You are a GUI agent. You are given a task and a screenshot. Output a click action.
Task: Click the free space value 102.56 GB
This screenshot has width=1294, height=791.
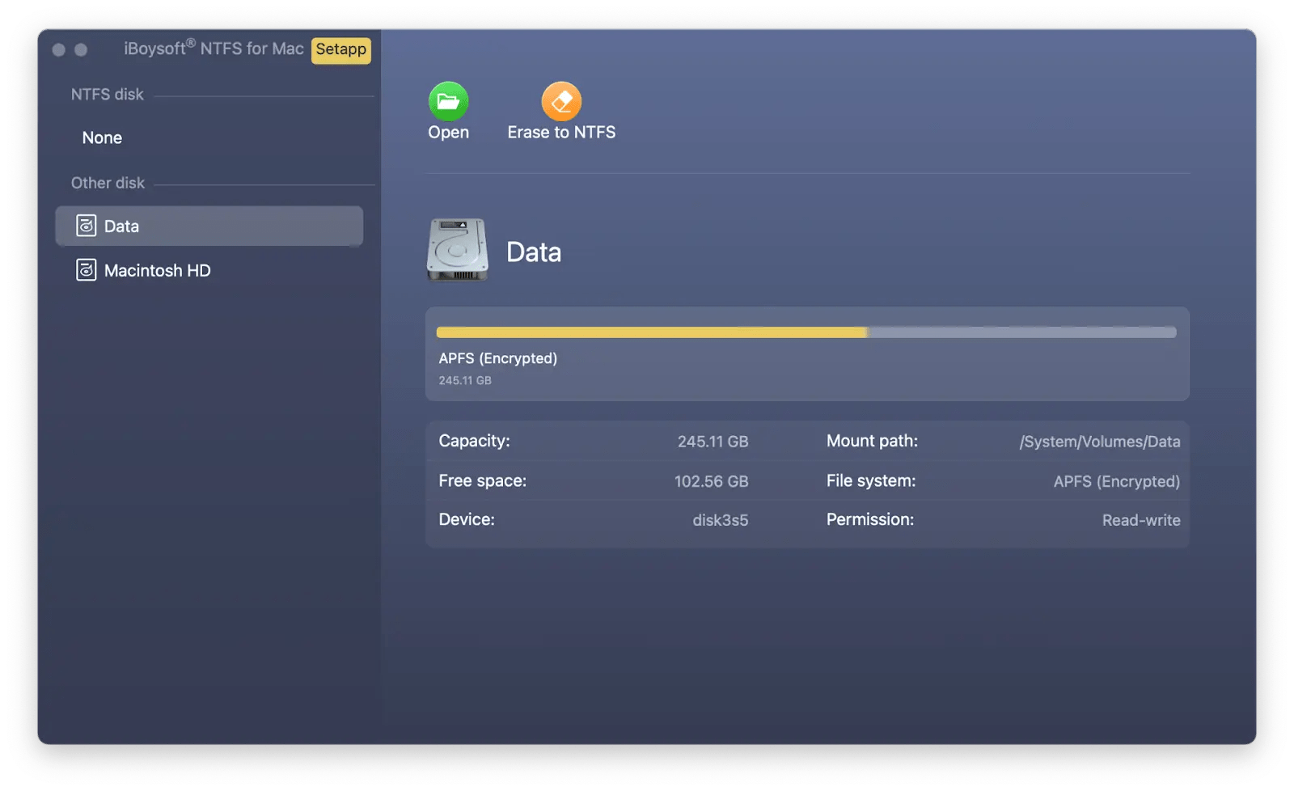[712, 481]
